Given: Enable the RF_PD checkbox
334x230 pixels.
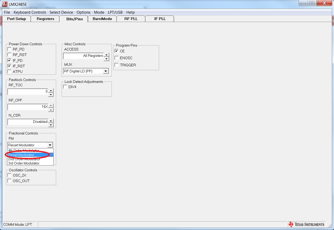Looking at the screenshot, I should pyautogui.click(x=10, y=49).
